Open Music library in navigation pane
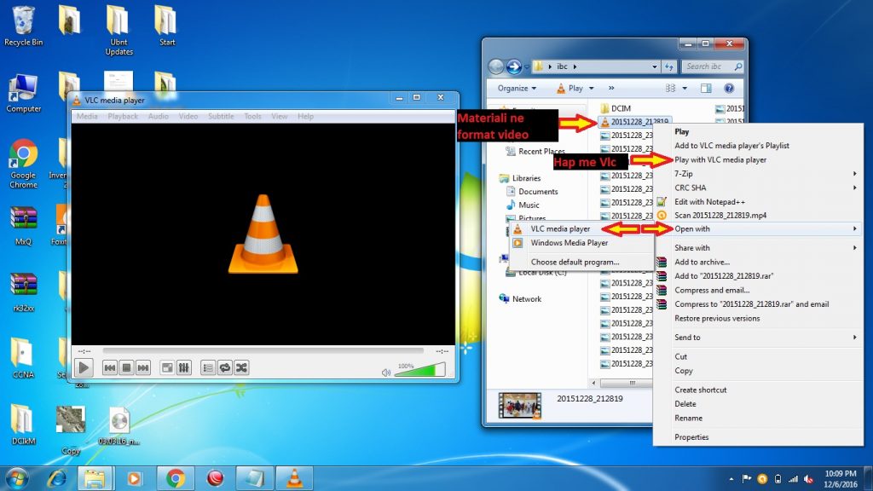The image size is (873, 491). coord(523,205)
